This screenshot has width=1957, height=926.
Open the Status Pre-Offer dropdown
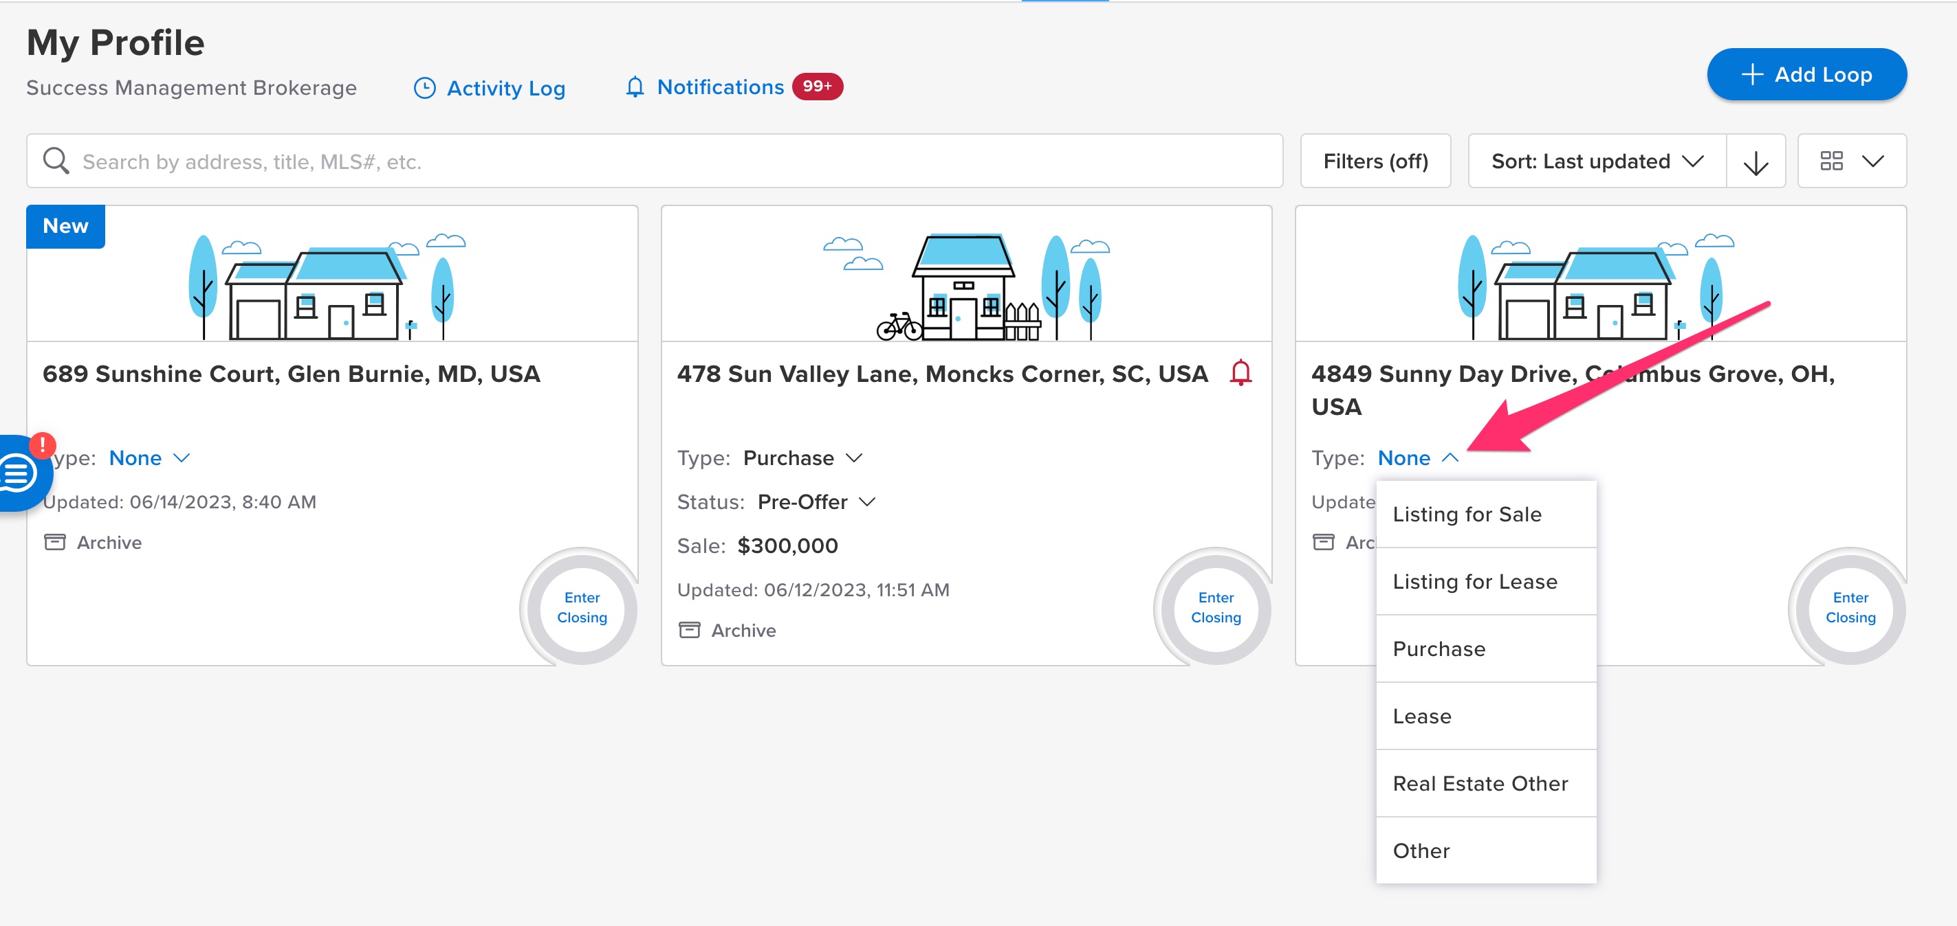coord(816,501)
